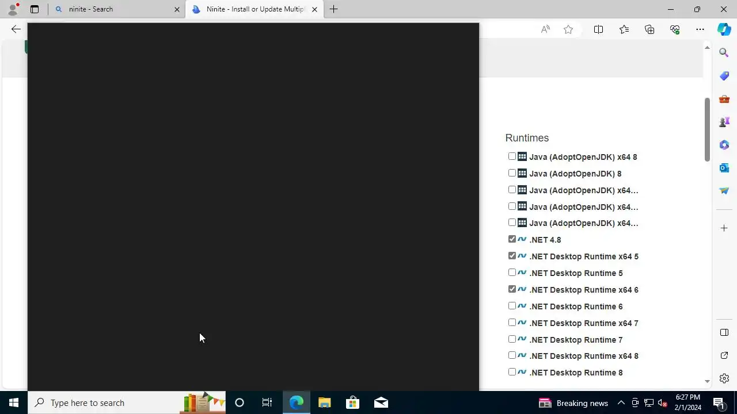Check .NET Desktop Runtime 7 checkbox

(512, 339)
